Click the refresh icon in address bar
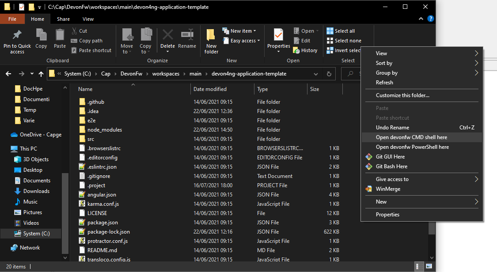 pyautogui.click(x=329, y=74)
